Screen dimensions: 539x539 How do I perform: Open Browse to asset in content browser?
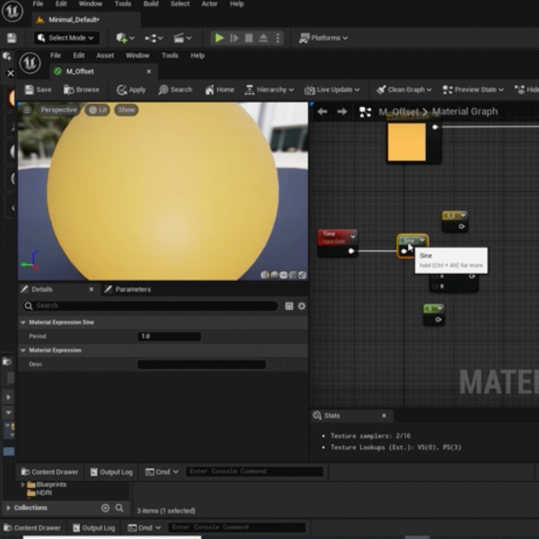click(x=81, y=89)
